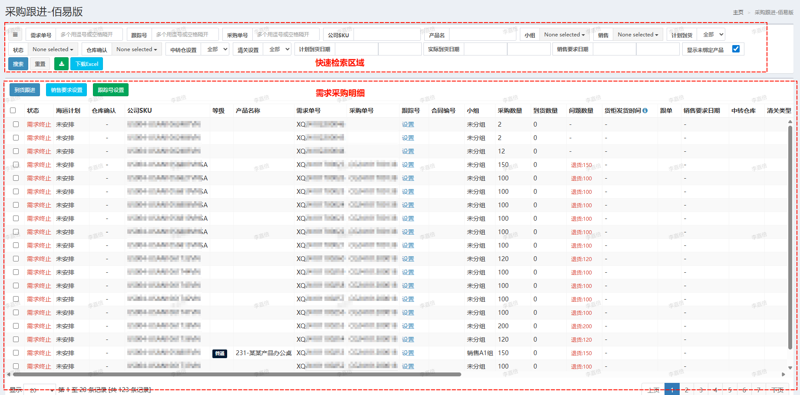Click the vertical scrollbar down arrow
Image resolution: width=800 pixels, height=395 pixels.
click(790, 368)
